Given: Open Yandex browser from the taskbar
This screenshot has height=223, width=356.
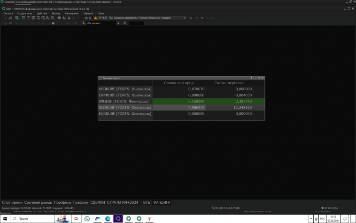Looking at the screenshot, I should pyautogui.click(x=149, y=219).
